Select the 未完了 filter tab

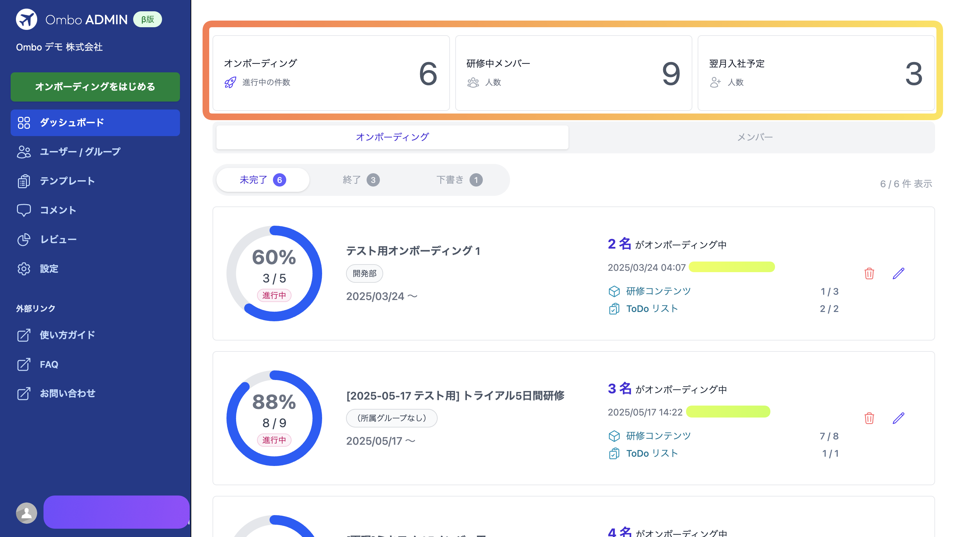click(x=263, y=180)
